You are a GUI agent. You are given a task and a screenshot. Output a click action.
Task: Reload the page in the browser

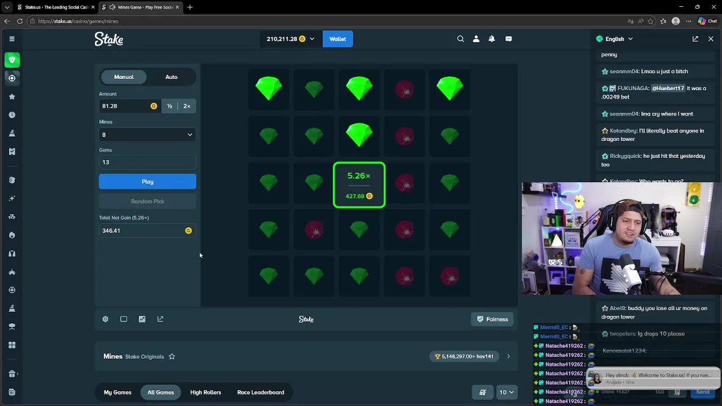point(20,21)
